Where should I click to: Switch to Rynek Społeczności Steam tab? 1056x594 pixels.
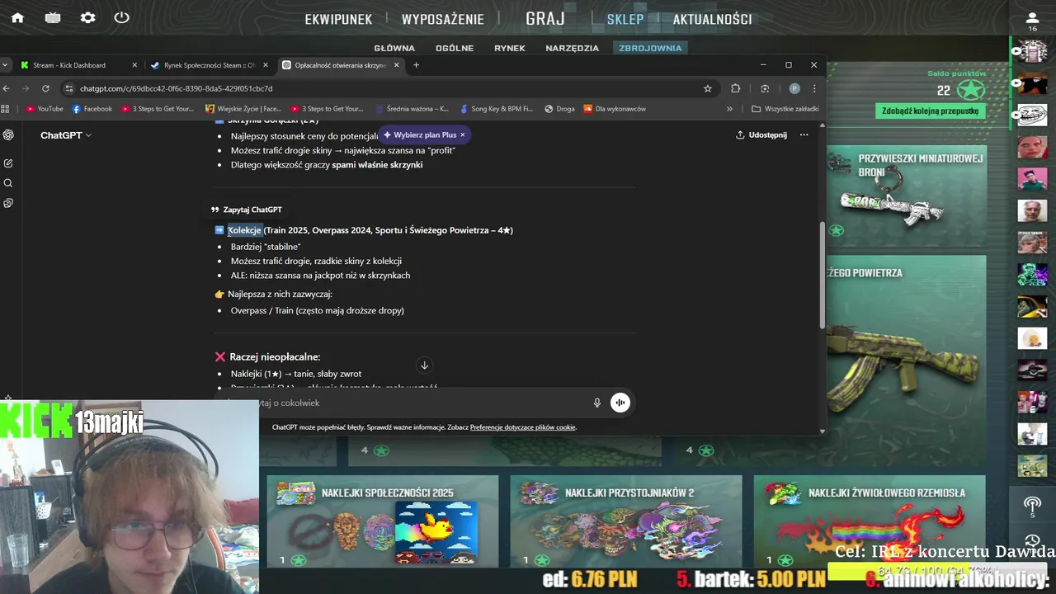(210, 65)
